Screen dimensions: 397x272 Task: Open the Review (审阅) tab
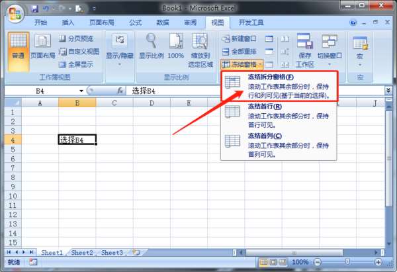[x=190, y=23]
